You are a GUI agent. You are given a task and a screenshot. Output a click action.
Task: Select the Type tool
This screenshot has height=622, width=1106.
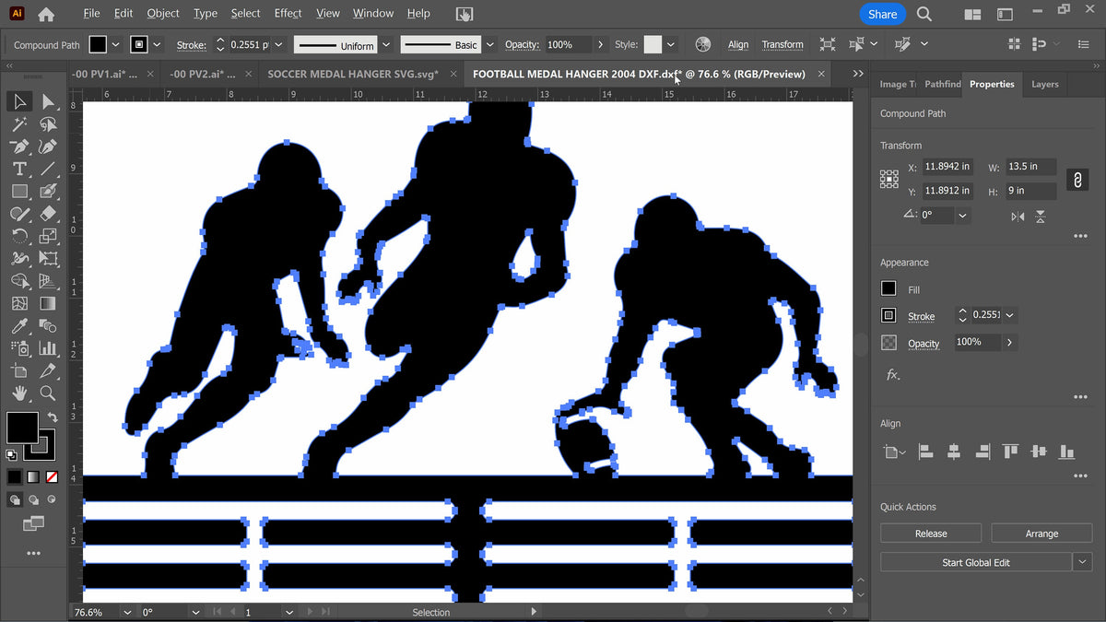(x=19, y=169)
